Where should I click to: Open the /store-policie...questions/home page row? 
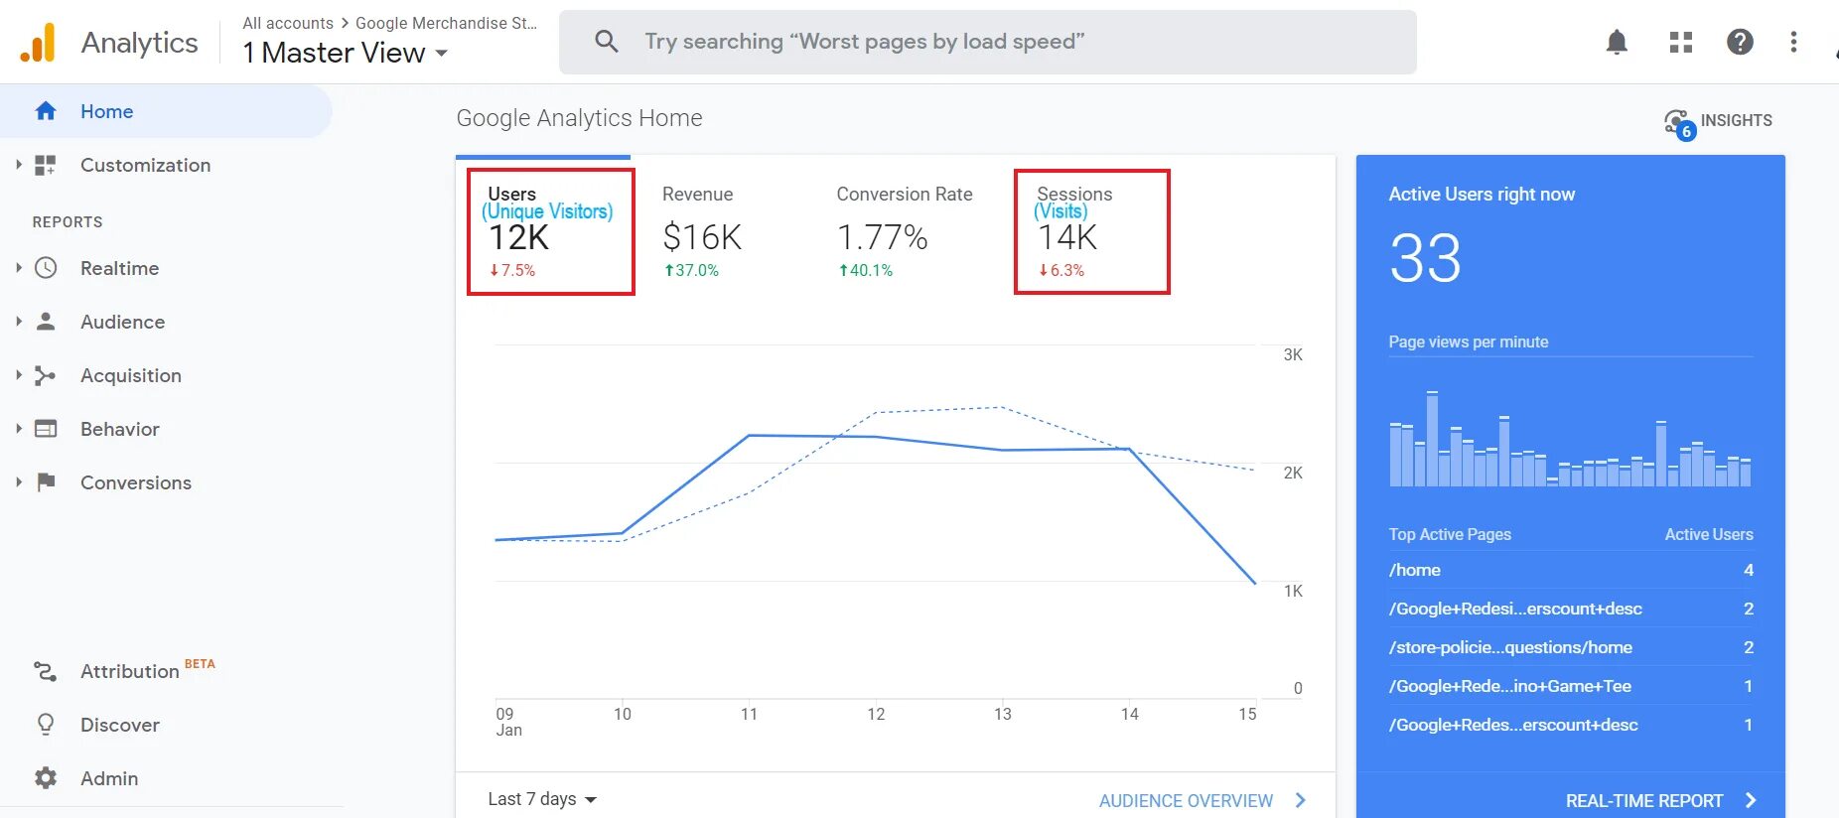click(x=1571, y=647)
